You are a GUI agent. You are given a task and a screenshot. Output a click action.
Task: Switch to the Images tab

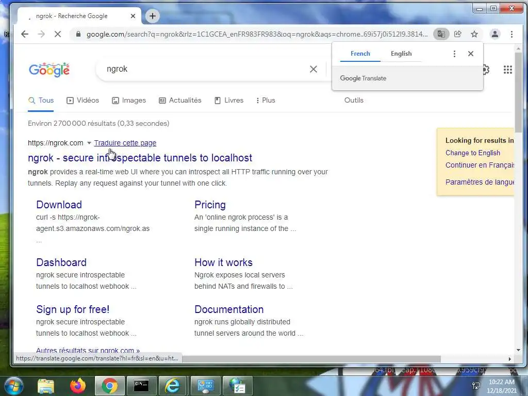click(x=129, y=101)
